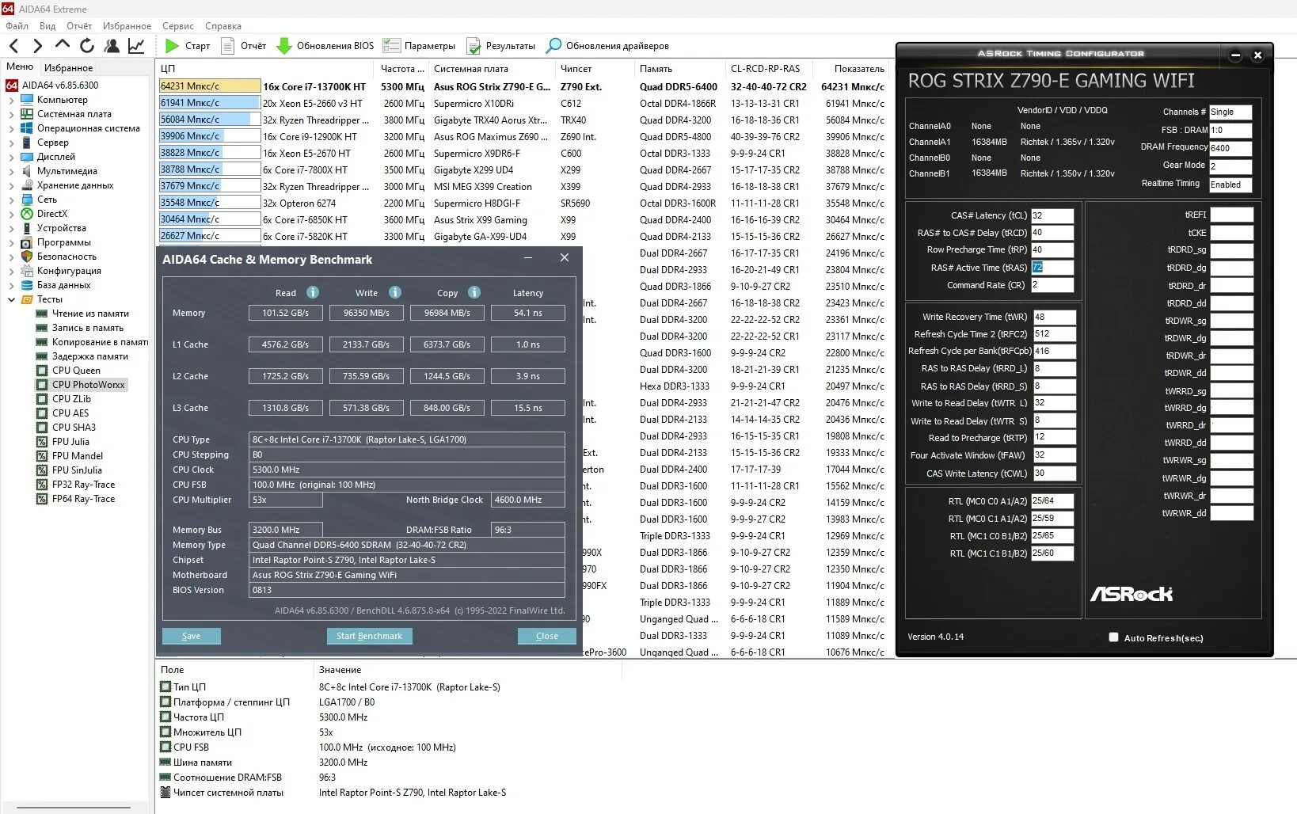The height and width of the screenshot is (814, 1297).
Task: Open the DirectX tree item
Action: coord(52,214)
